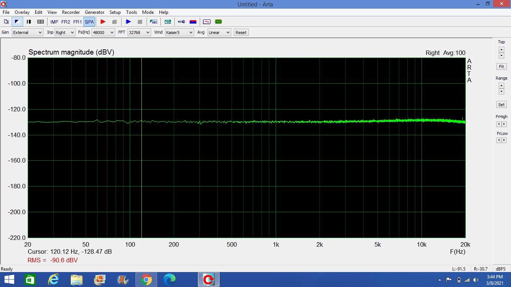Switch to FR2 dual-channel mode
Screen dimensions: 511x287
pos(66,22)
